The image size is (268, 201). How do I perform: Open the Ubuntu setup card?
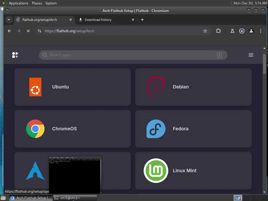coord(73,87)
